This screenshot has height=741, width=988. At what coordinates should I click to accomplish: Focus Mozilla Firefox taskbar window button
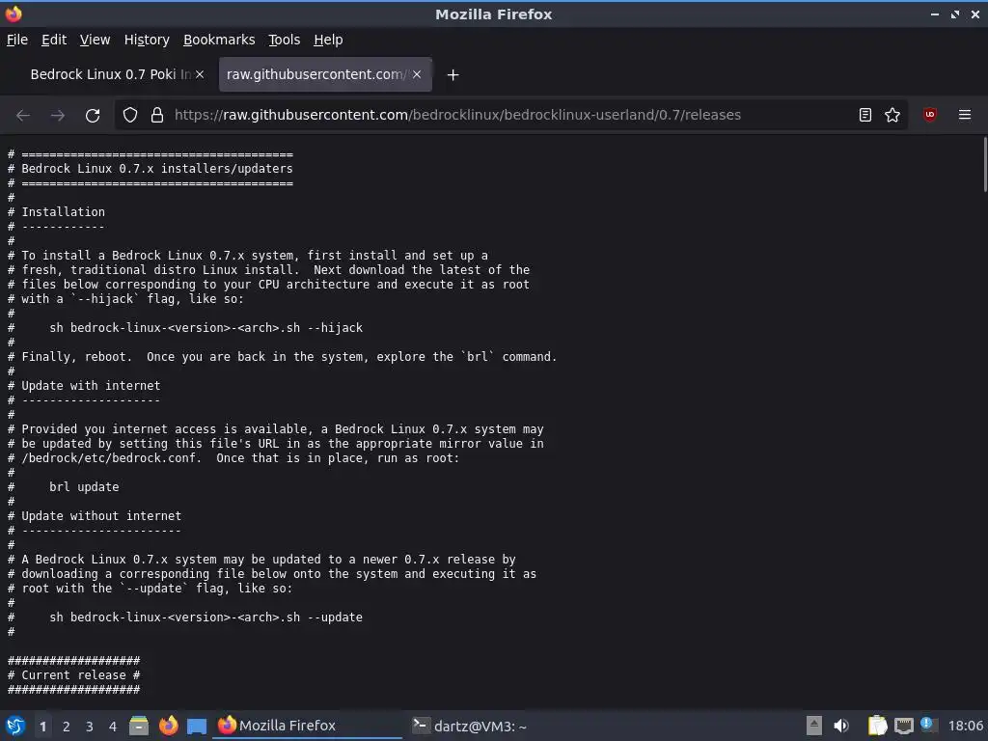click(x=308, y=726)
